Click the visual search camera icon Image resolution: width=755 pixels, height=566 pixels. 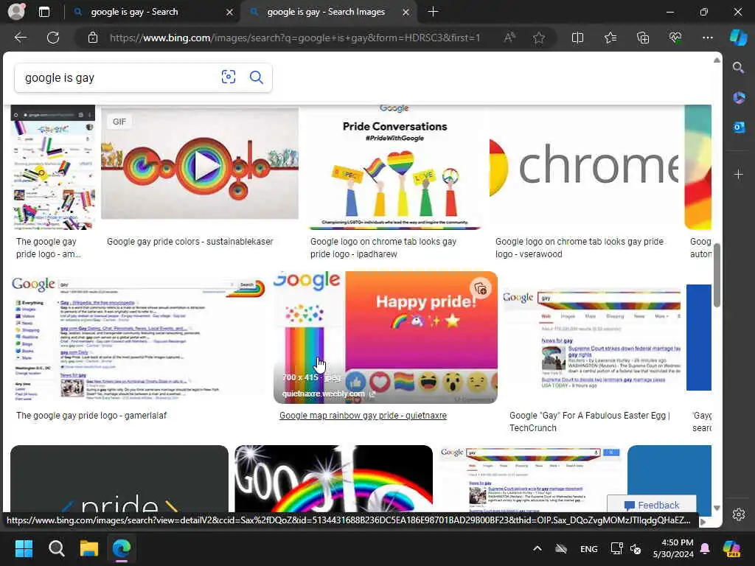[x=229, y=77]
